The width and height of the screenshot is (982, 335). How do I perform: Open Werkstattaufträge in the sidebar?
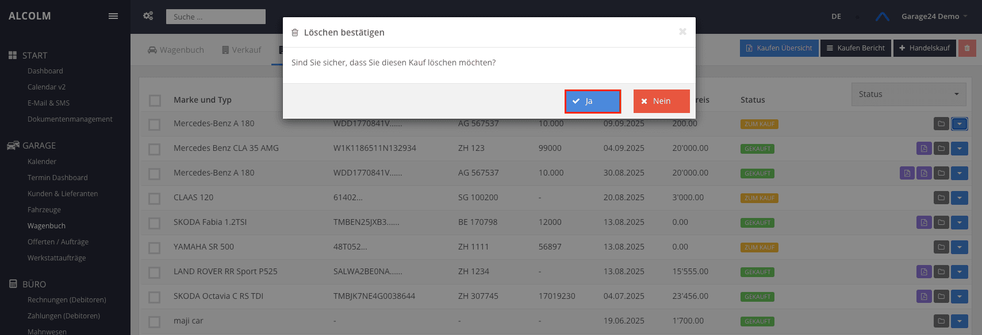pos(57,258)
